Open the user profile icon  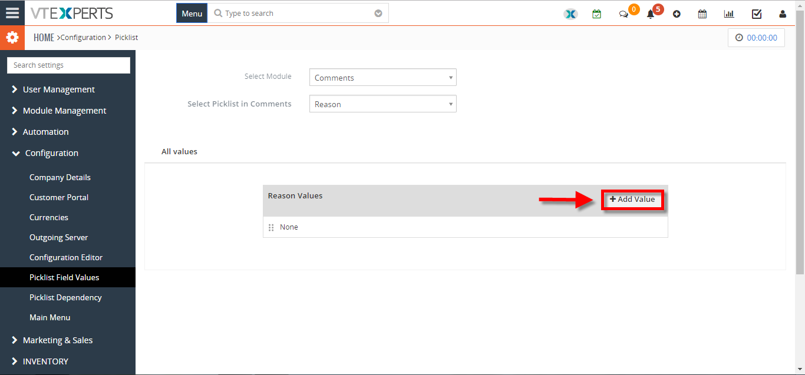(783, 14)
